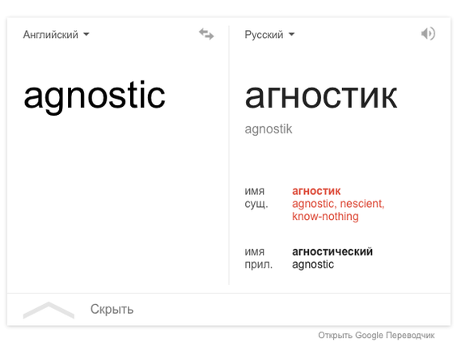This screenshot has width=461, height=351.
Task: Select the translated word агностик
Action: (321, 96)
